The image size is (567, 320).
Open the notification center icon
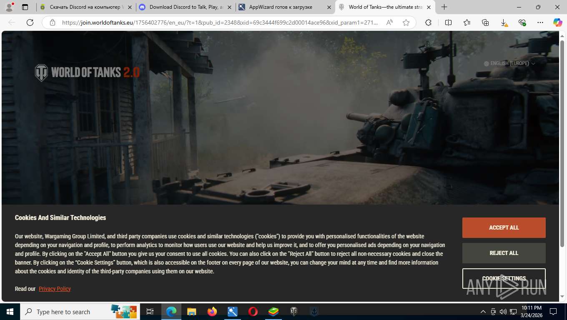[553, 312]
